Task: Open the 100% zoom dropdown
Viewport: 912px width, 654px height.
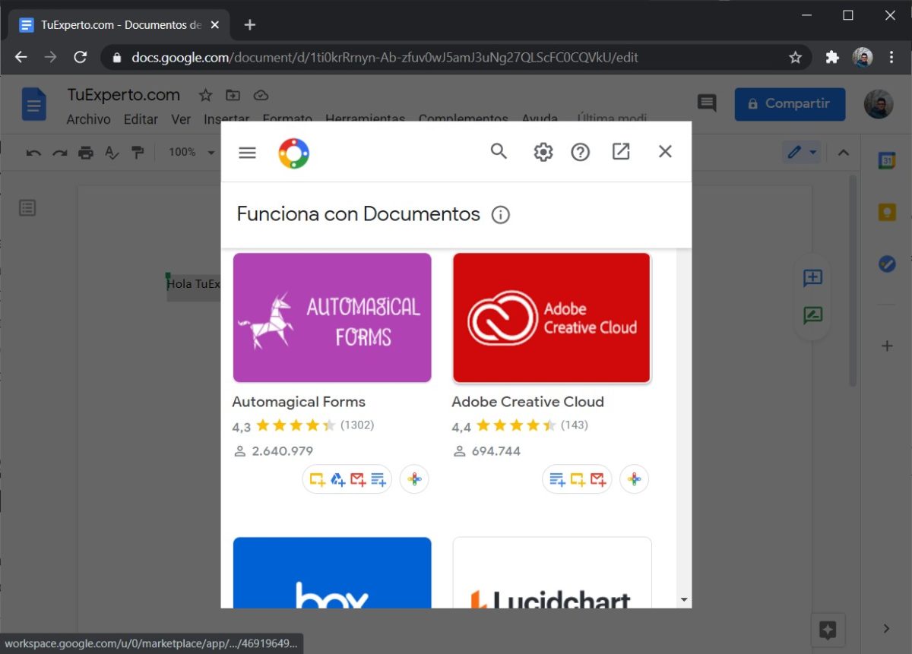Action: point(192,152)
